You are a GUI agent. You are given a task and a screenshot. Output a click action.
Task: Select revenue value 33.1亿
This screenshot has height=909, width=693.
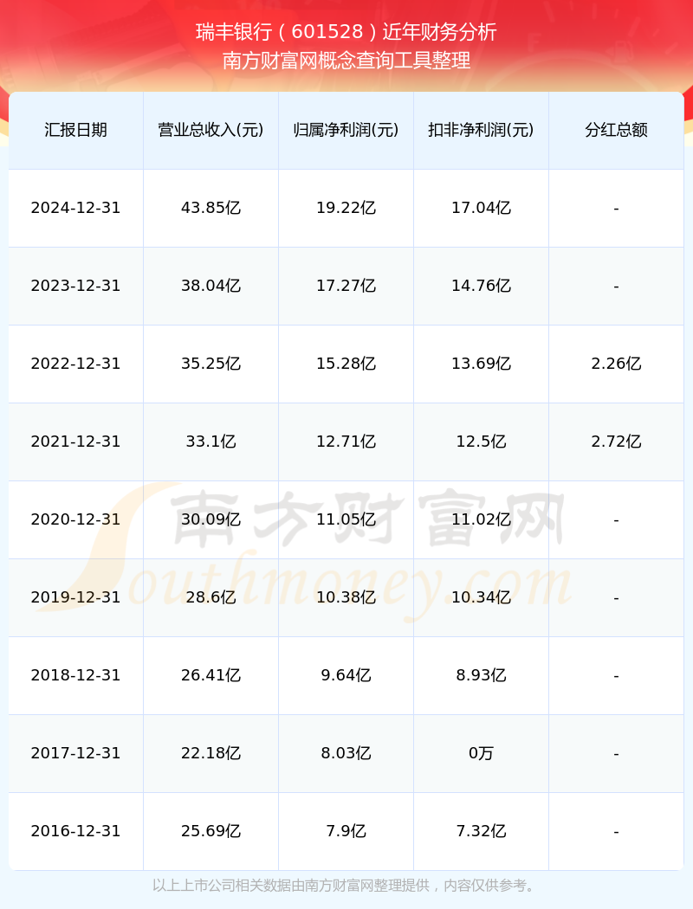211,442
